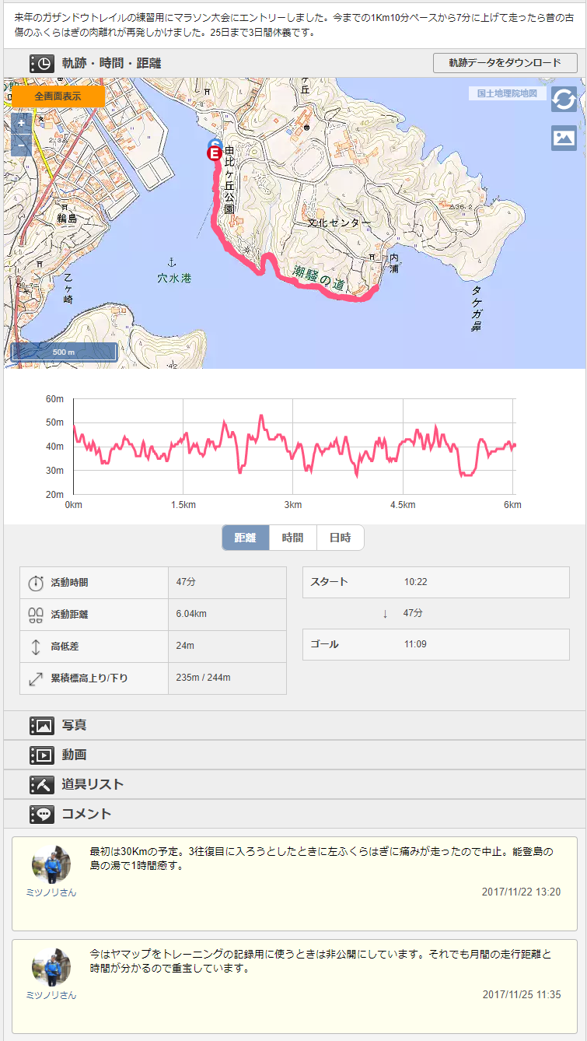Click the map refresh/rotate icon
Screen dimensions: 587x1041
coord(564,100)
